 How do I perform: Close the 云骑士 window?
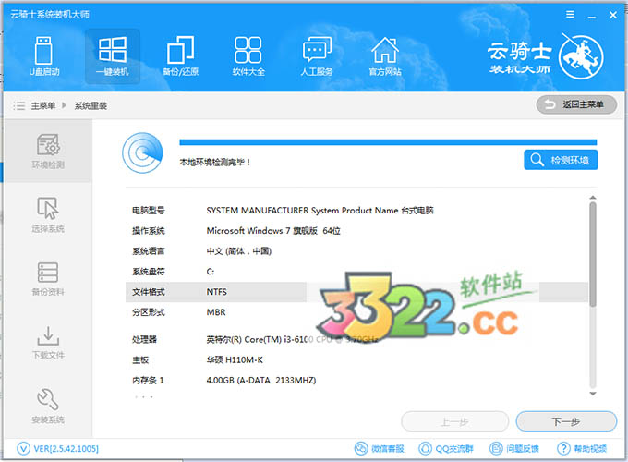coord(613,15)
